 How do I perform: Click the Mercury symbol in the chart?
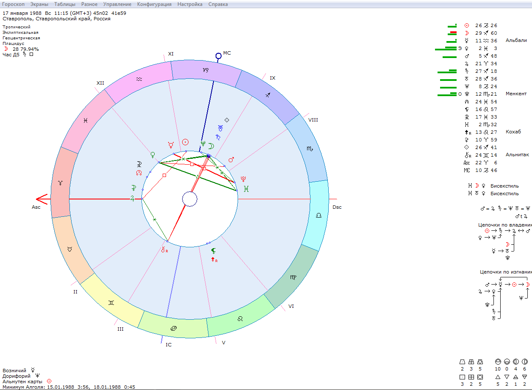point(171,145)
